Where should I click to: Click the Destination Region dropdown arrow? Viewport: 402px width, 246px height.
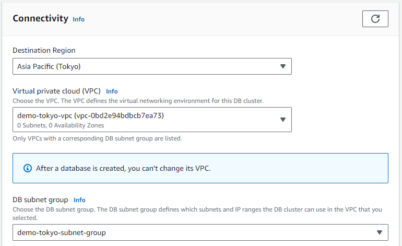coord(282,66)
